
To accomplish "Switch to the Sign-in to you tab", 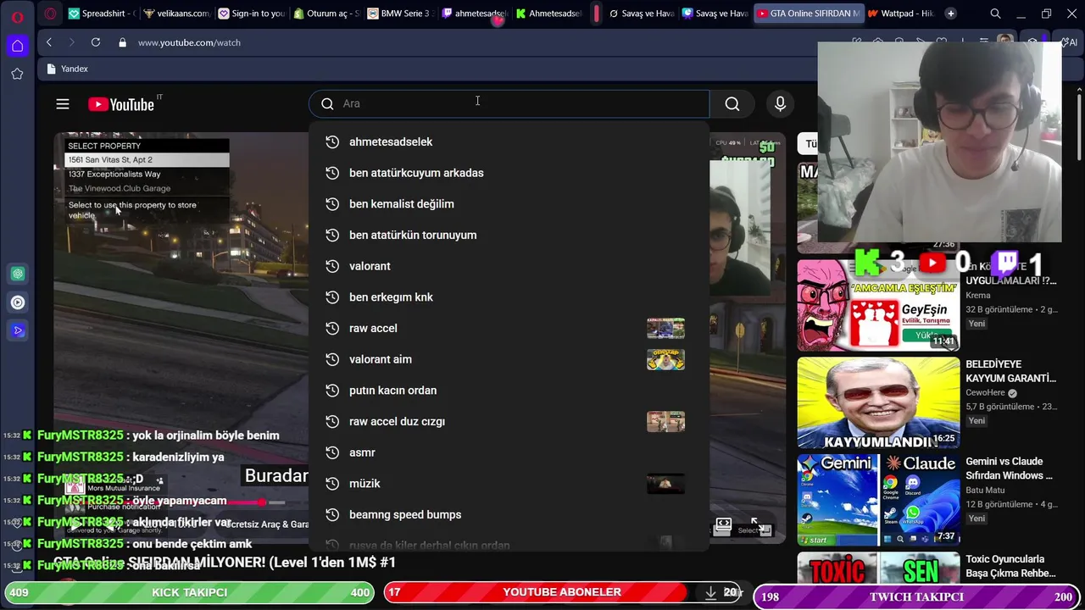I will tap(251, 14).
